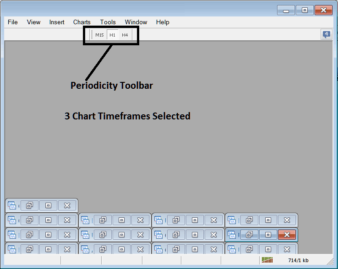Open the File menu
Viewport: 338px width, 269px height.
tap(13, 22)
